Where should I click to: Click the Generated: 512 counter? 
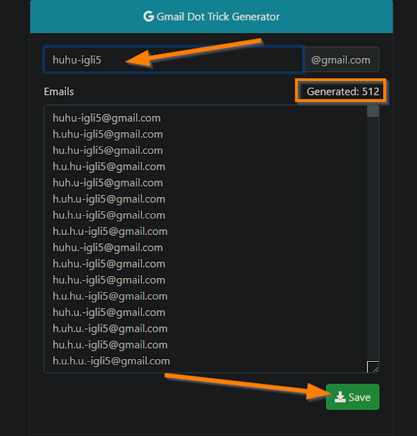(343, 91)
